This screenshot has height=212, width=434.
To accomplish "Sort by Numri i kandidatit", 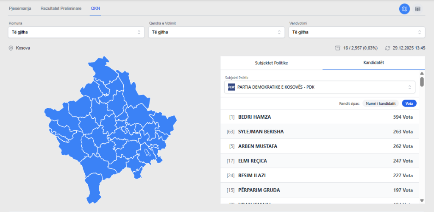I will click(381, 103).
